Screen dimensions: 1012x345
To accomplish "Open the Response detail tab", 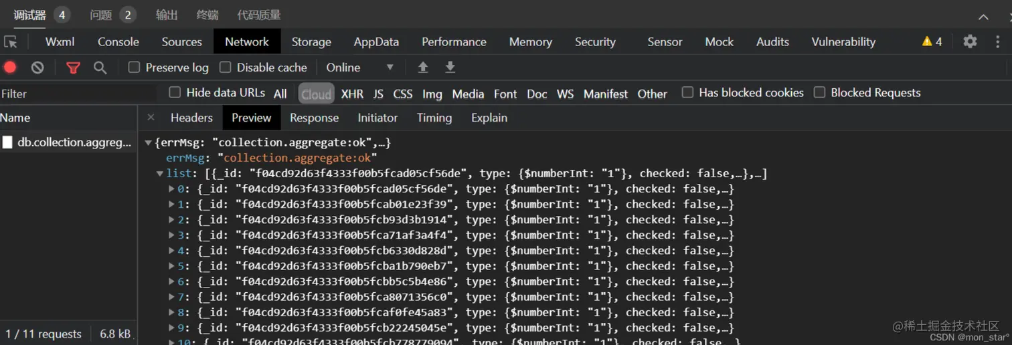I will (x=314, y=118).
